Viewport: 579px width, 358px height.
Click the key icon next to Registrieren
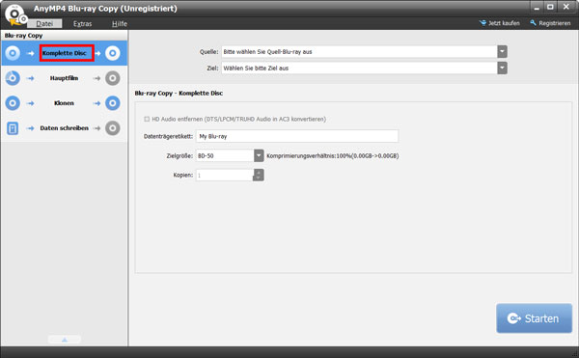(x=533, y=23)
